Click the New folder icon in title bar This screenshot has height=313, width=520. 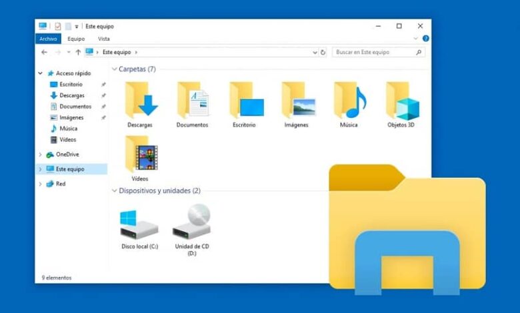click(x=68, y=26)
